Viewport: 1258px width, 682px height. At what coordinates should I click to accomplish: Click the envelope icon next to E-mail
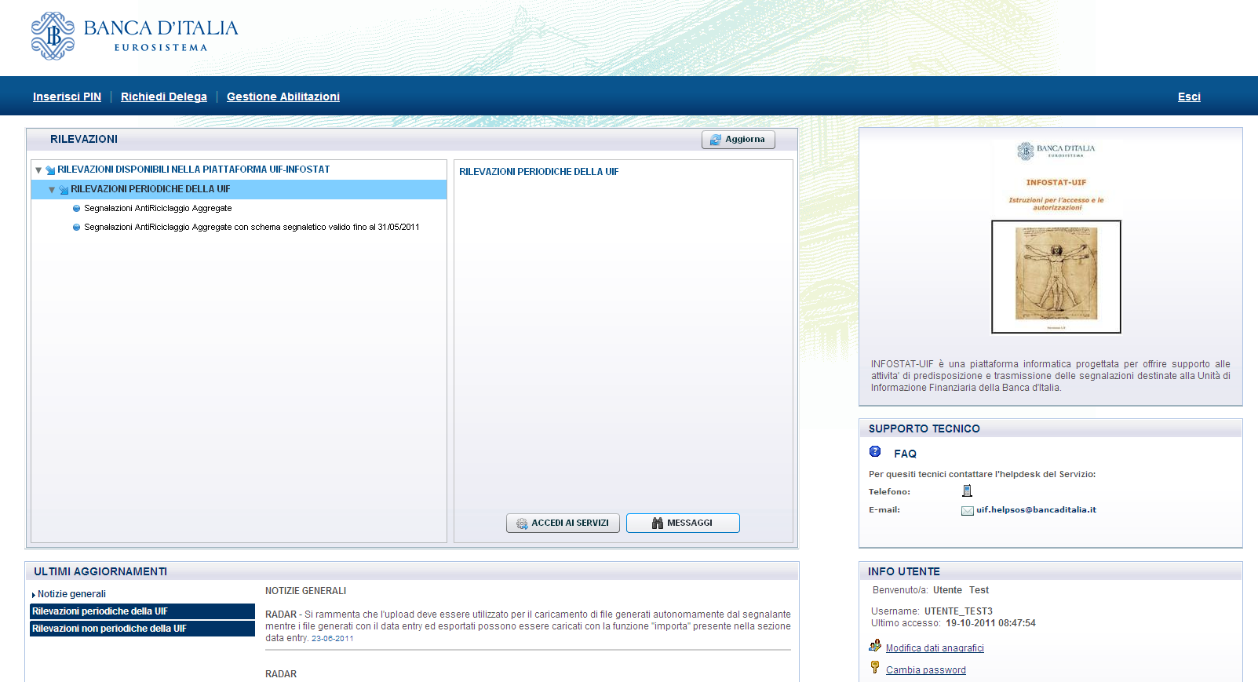point(968,510)
